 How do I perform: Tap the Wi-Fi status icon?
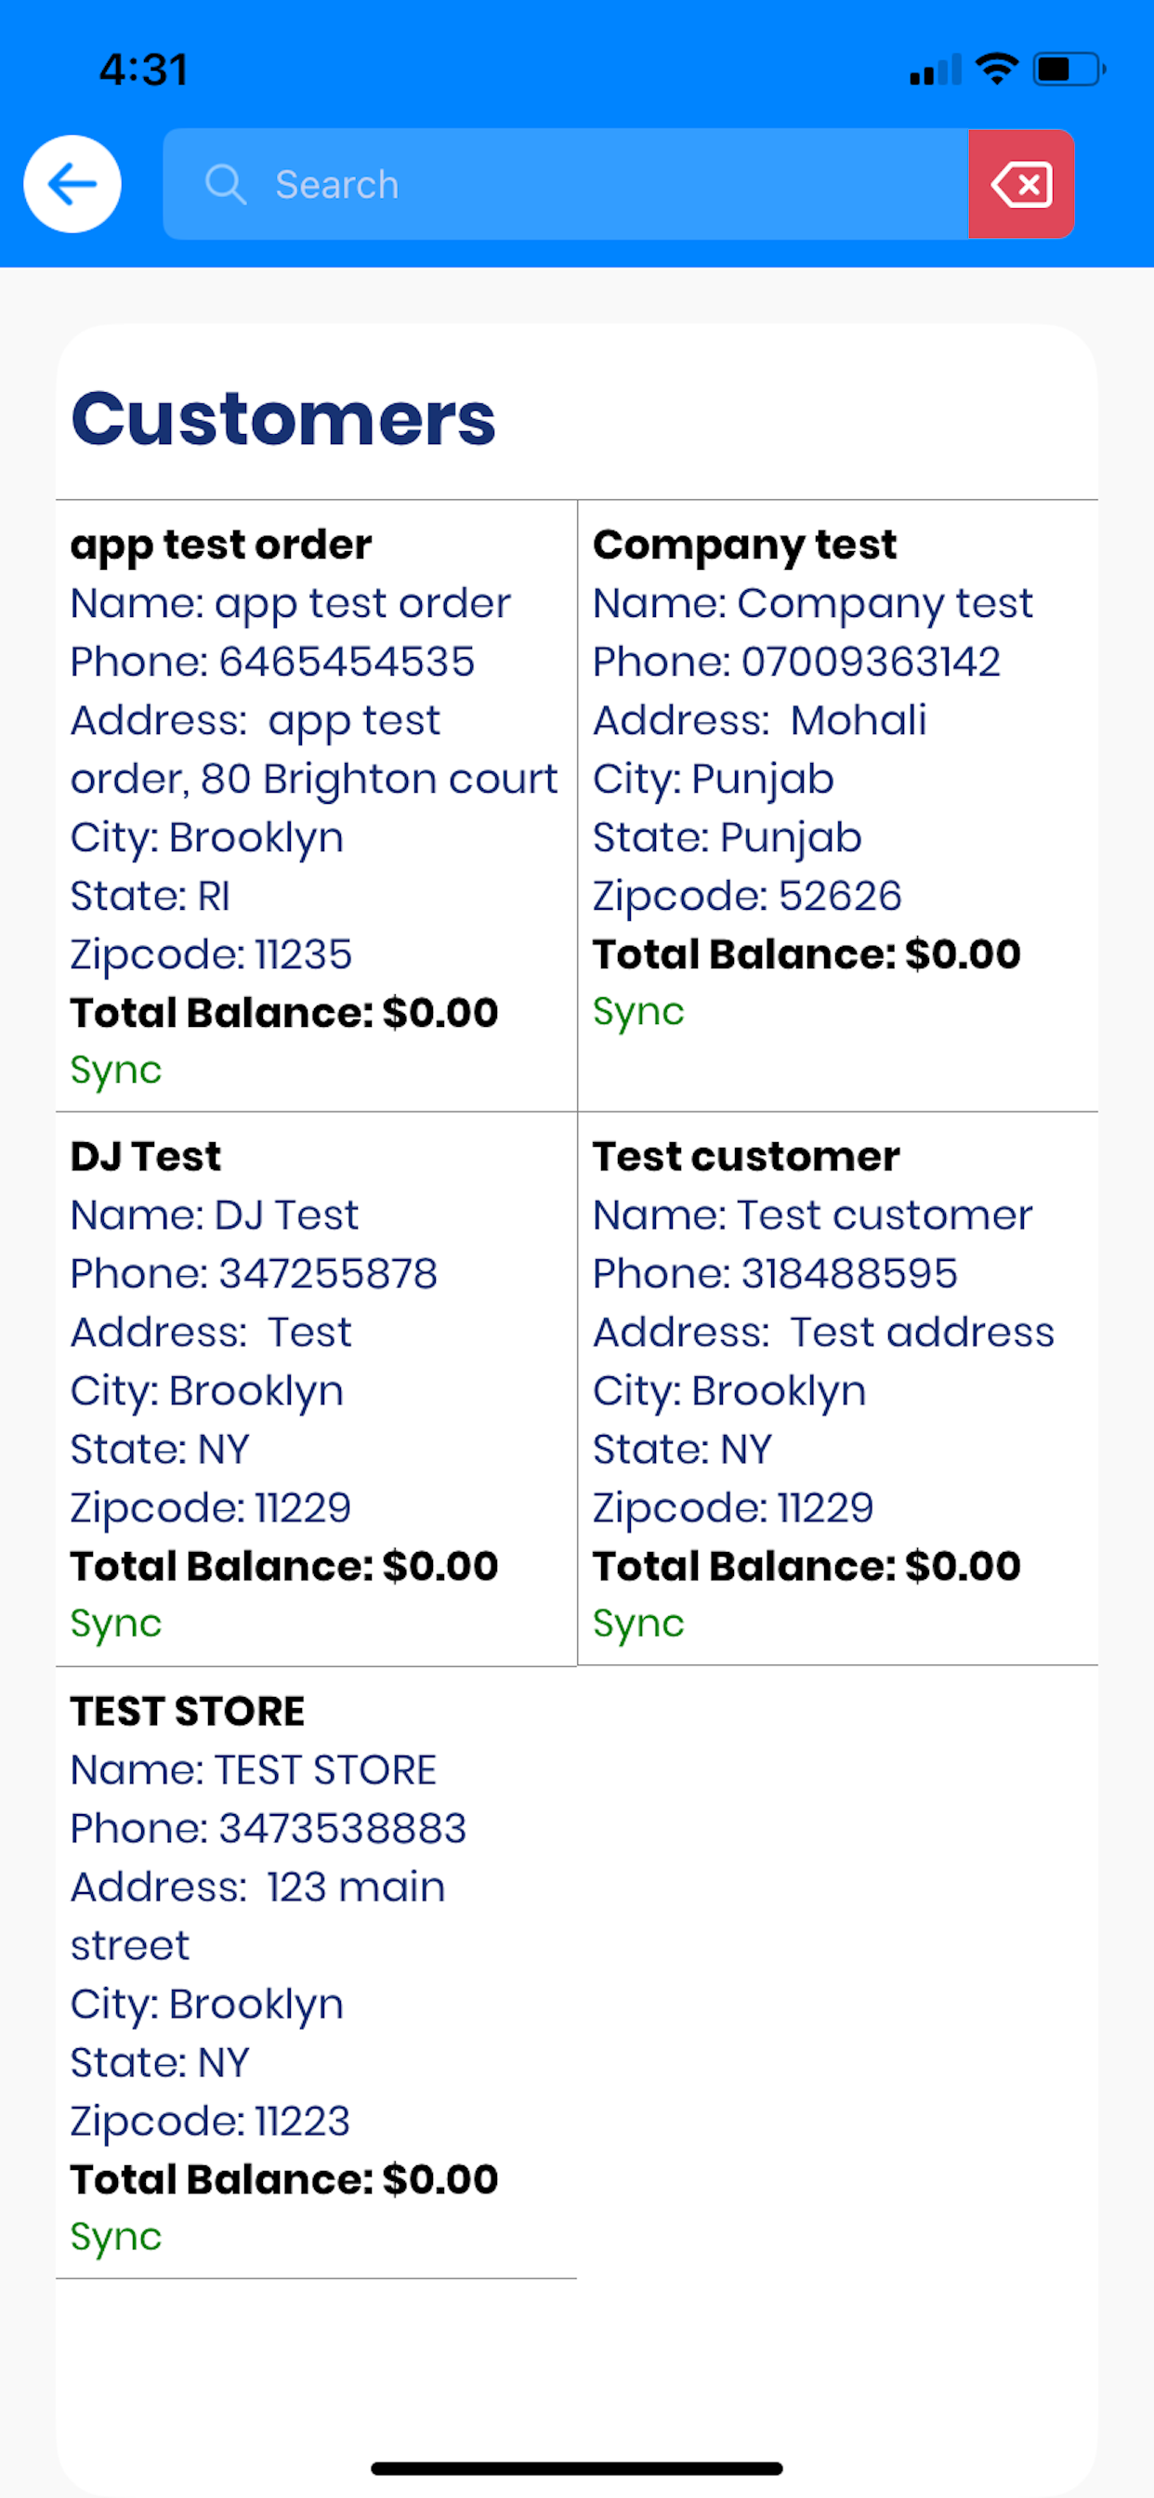pyautogui.click(x=996, y=69)
